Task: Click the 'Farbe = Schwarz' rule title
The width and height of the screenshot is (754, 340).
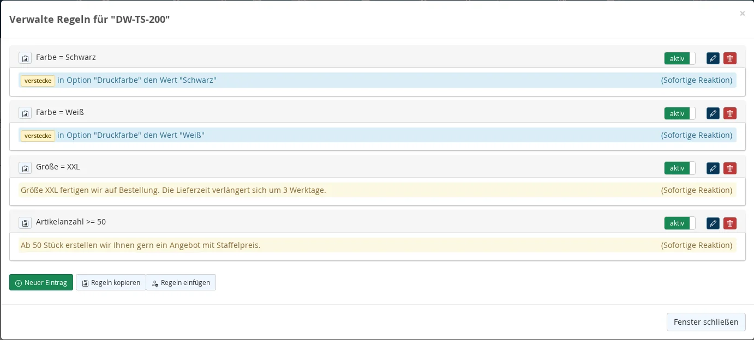Action: pyautogui.click(x=66, y=57)
